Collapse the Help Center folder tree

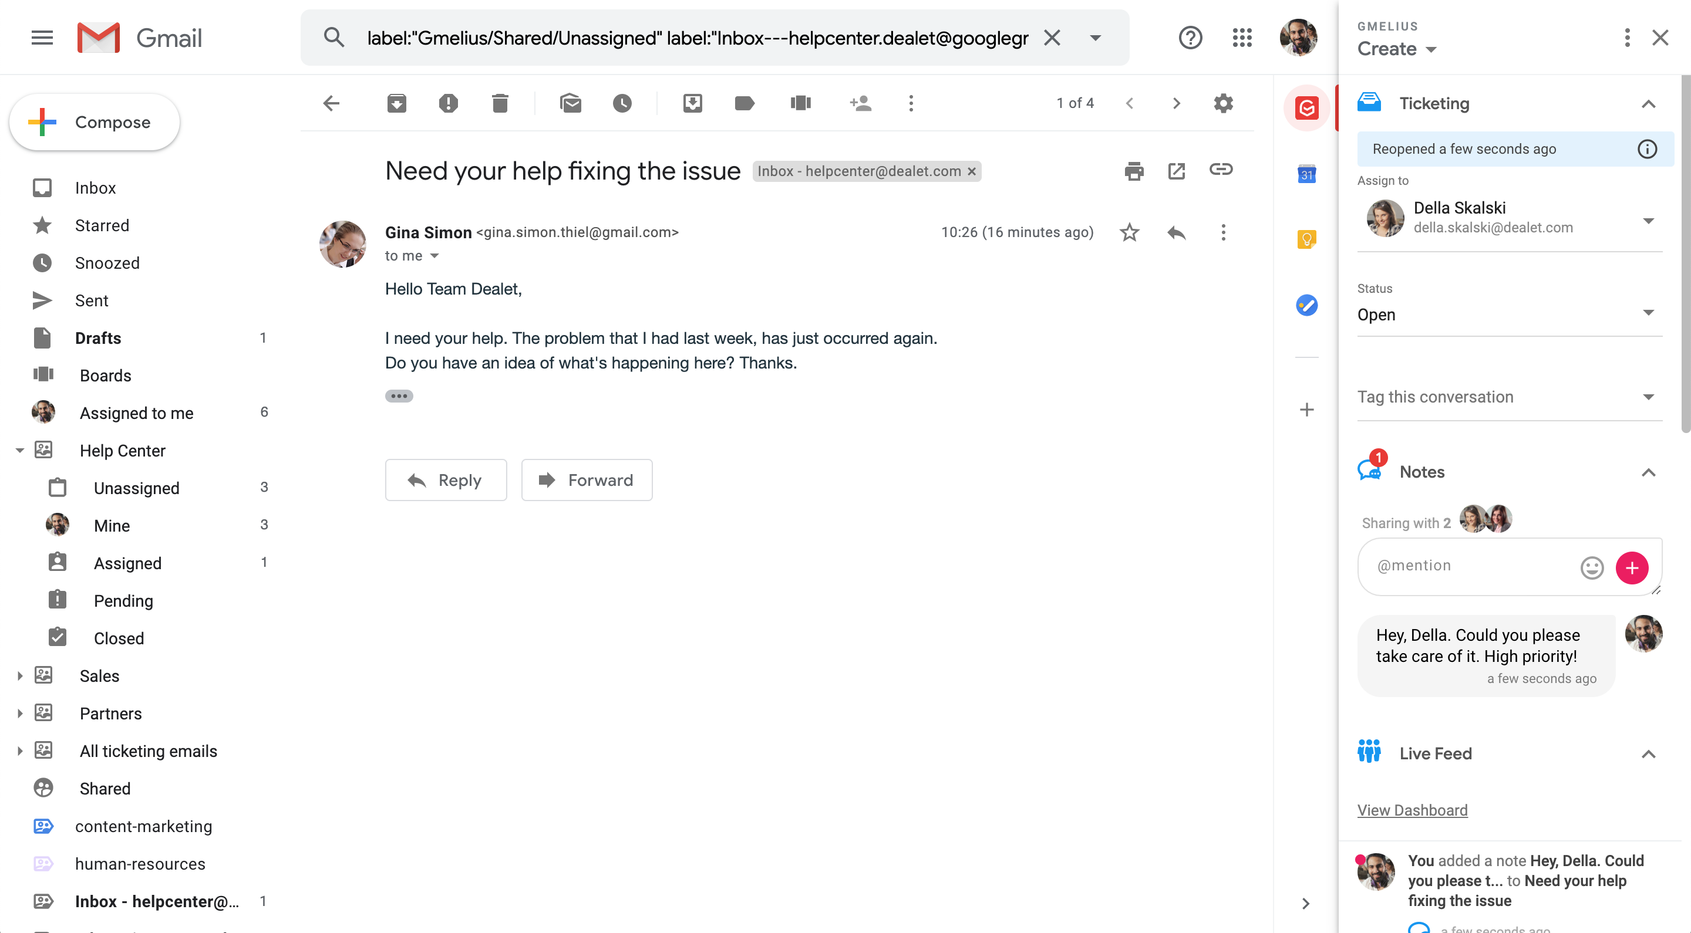(x=20, y=450)
